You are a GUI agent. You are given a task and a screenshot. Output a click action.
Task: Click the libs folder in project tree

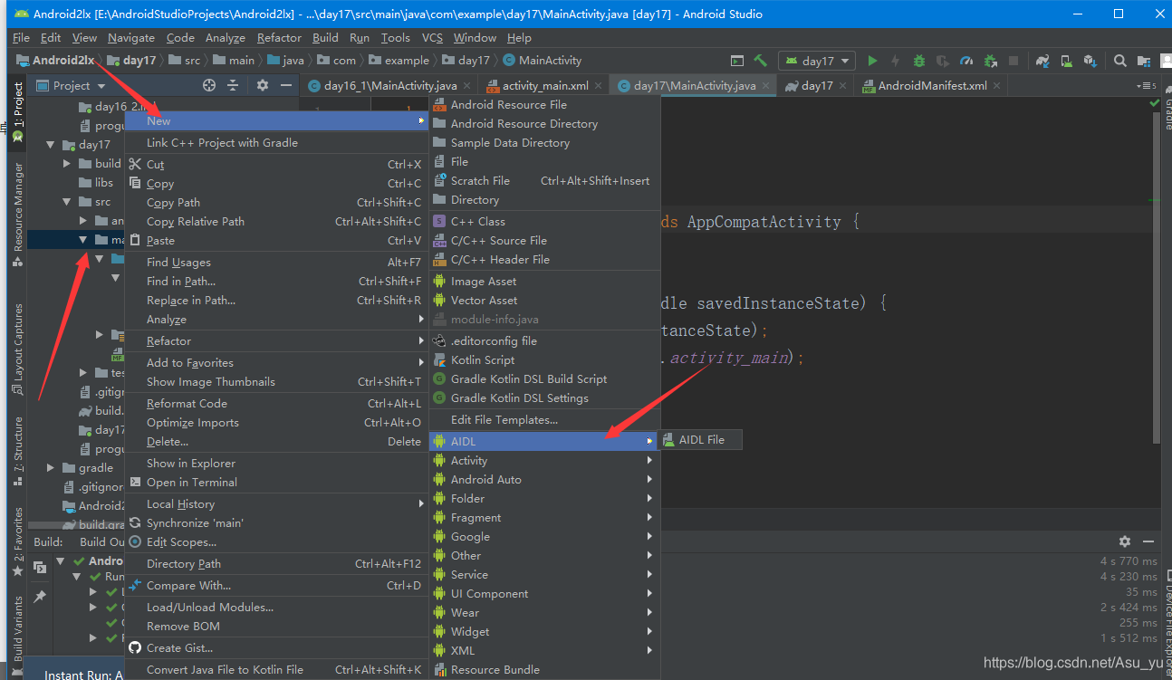96,183
